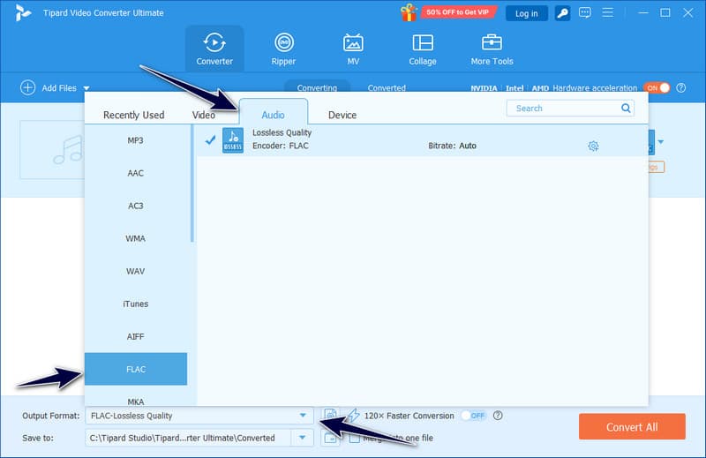Open the feedback chat icon
The height and width of the screenshot is (458, 706).
point(584,12)
